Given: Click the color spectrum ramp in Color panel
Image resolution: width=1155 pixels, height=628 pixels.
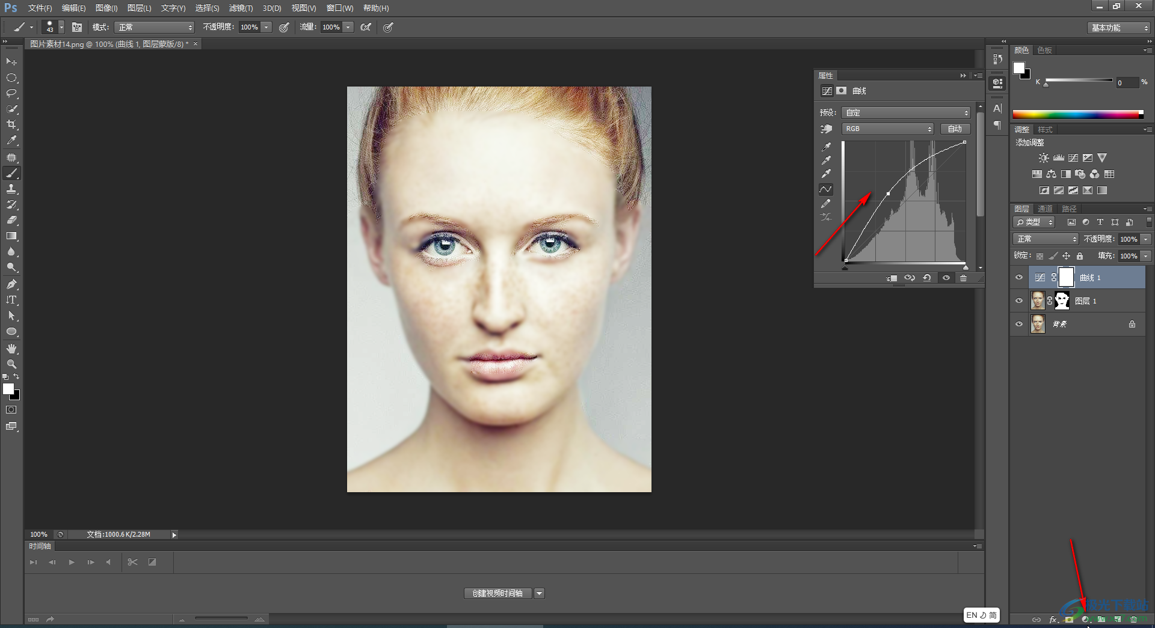Looking at the screenshot, I should coord(1077,114).
